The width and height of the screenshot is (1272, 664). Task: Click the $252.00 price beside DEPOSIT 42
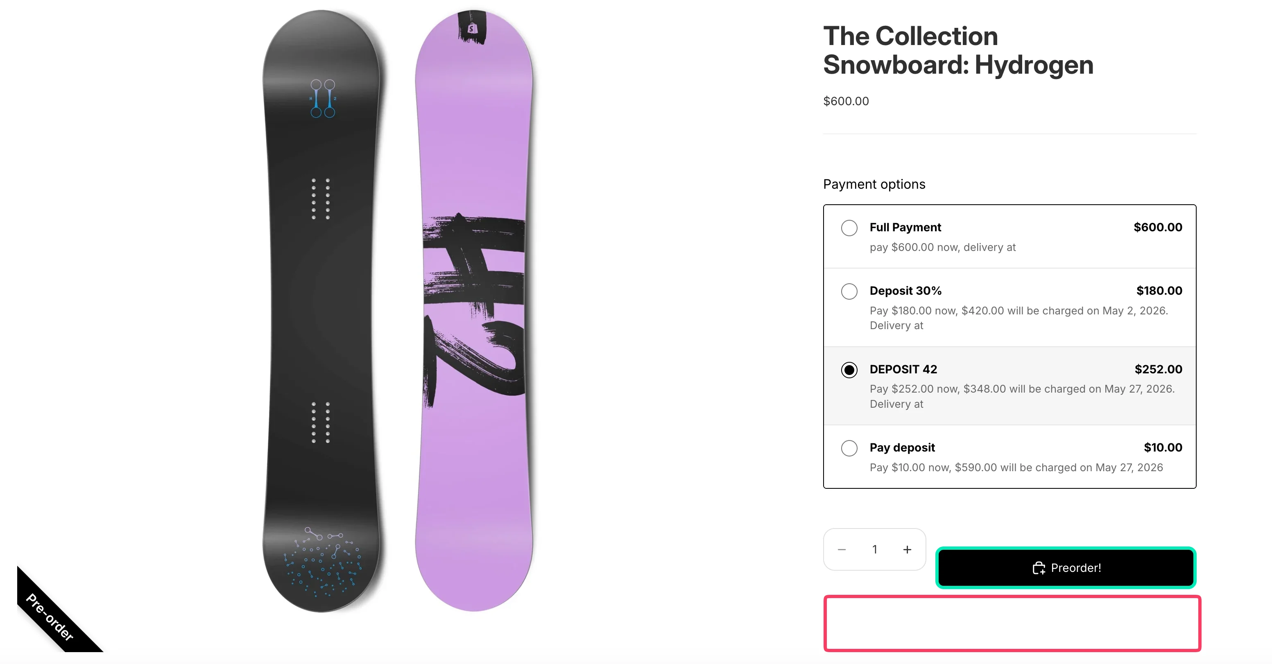point(1158,369)
